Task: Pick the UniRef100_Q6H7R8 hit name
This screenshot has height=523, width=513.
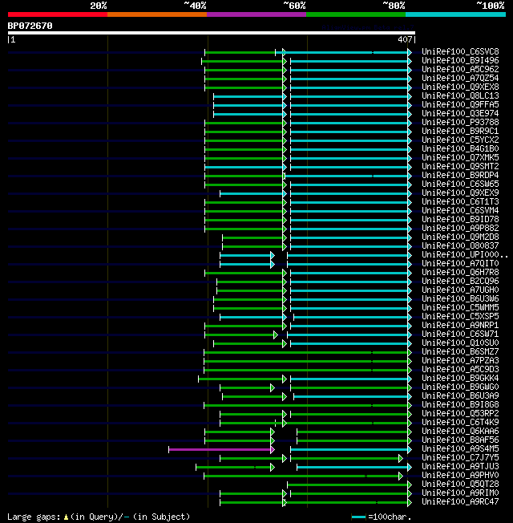Action: (460, 272)
